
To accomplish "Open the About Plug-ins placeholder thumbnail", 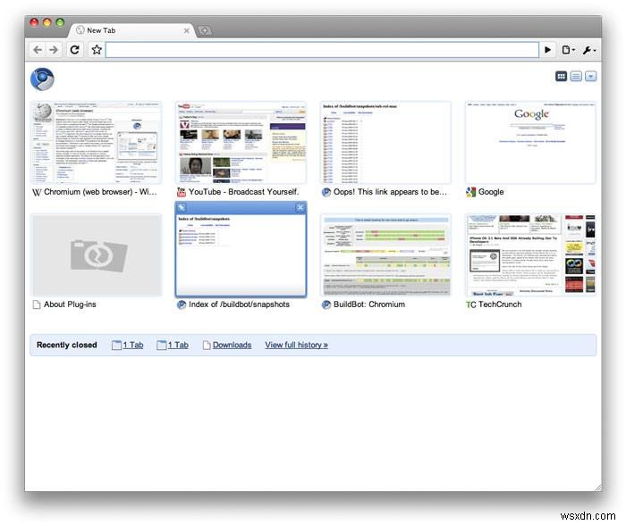I will (x=97, y=255).
